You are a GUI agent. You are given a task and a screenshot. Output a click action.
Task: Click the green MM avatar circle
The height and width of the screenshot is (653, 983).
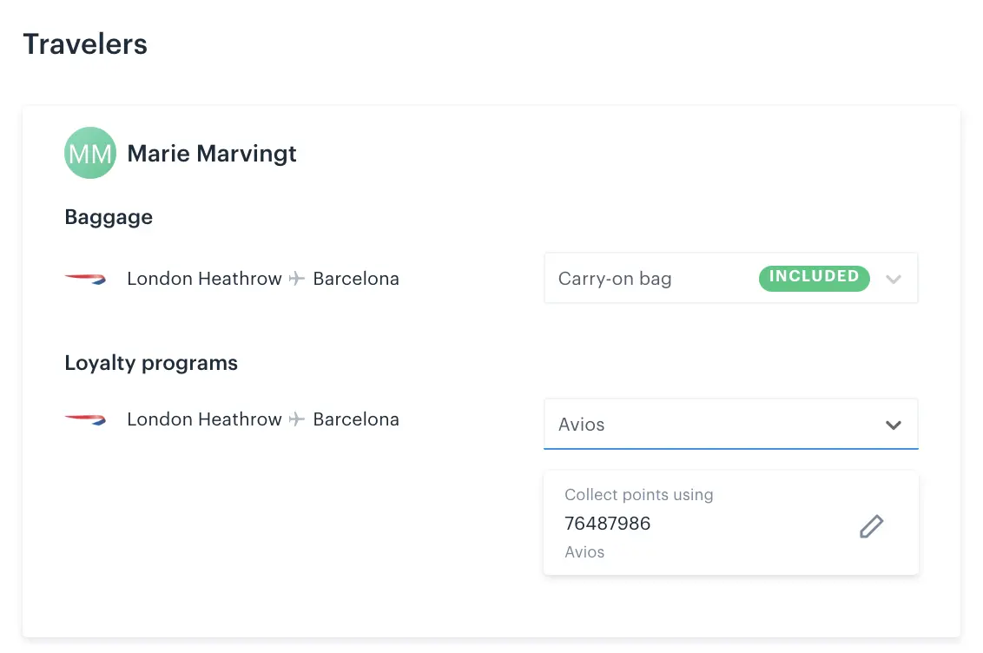90,153
